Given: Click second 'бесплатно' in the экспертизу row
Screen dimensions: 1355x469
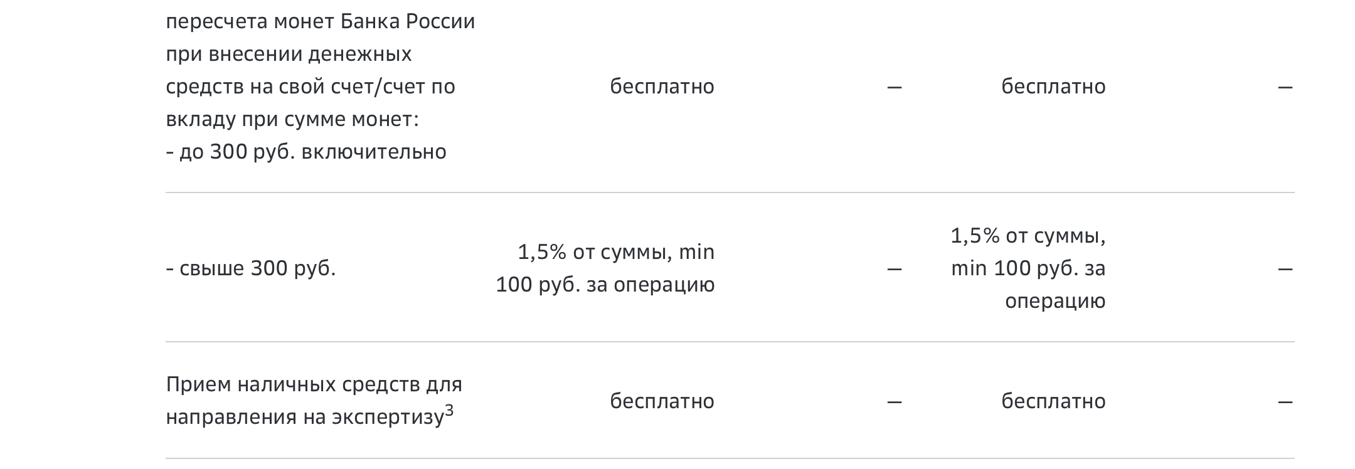Looking at the screenshot, I should point(1053,401).
